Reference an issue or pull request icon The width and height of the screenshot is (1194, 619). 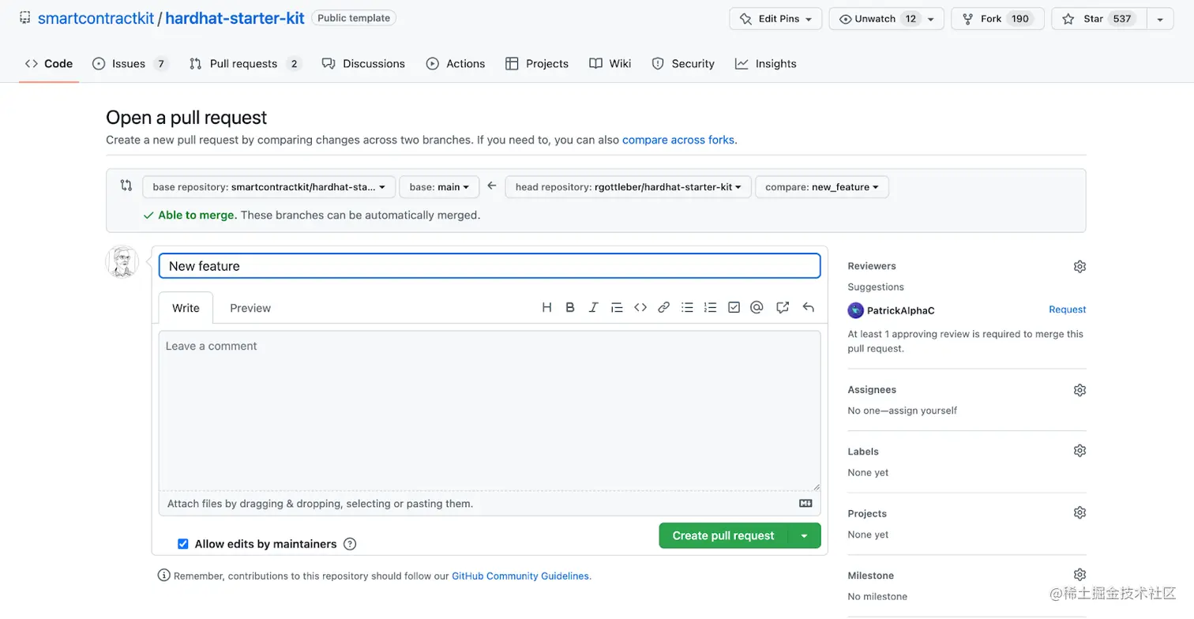click(783, 308)
